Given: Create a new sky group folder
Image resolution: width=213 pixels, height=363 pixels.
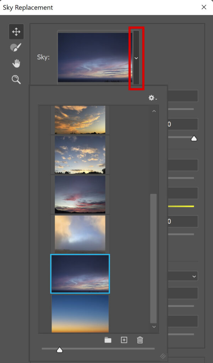Looking at the screenshot, I should pos(108,340).
